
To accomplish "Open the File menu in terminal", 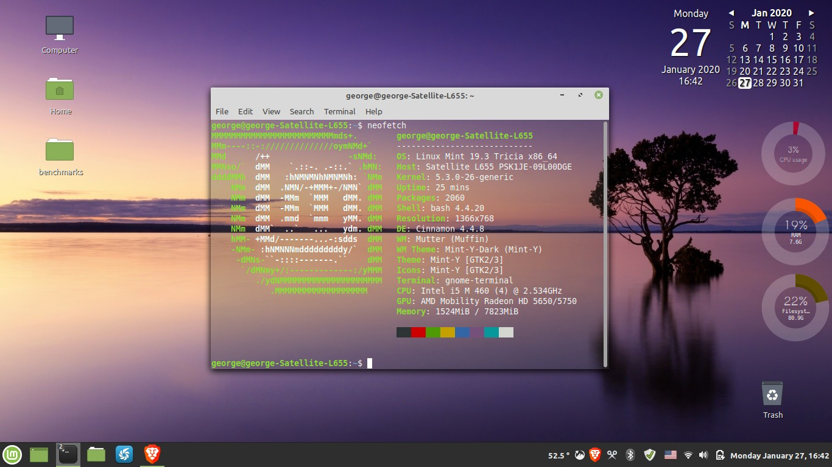I will coord(222,111).
